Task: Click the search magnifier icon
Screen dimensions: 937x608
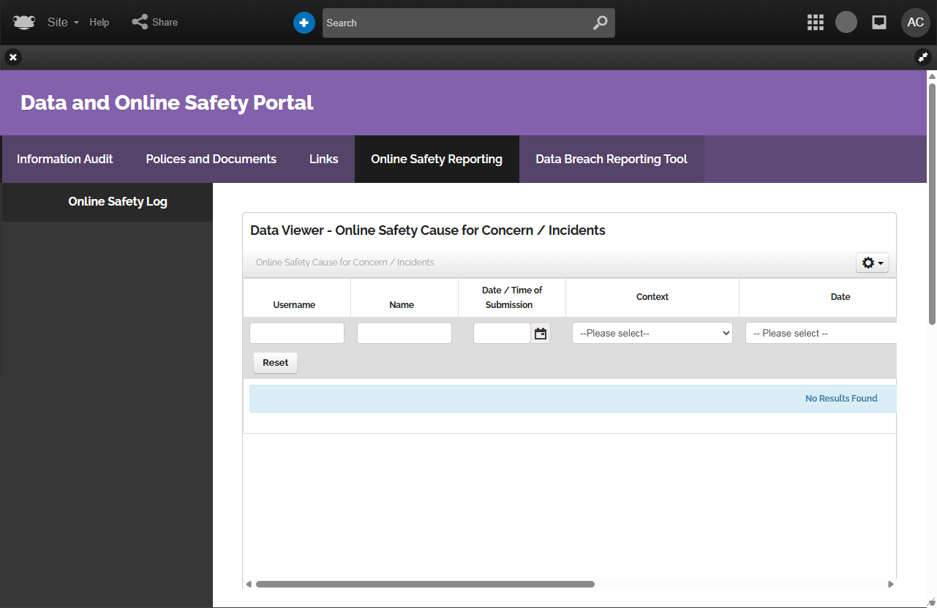Action: 600,23
